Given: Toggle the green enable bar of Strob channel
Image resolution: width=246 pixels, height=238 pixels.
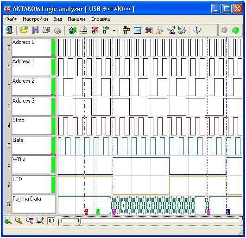Looking at the screenshot, I should coord(53,126).
